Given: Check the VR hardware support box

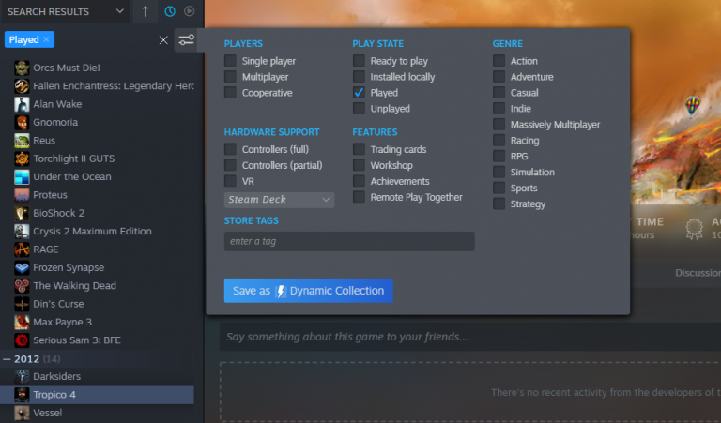Looking at the screenshot, I should click(x=230, y=181).
